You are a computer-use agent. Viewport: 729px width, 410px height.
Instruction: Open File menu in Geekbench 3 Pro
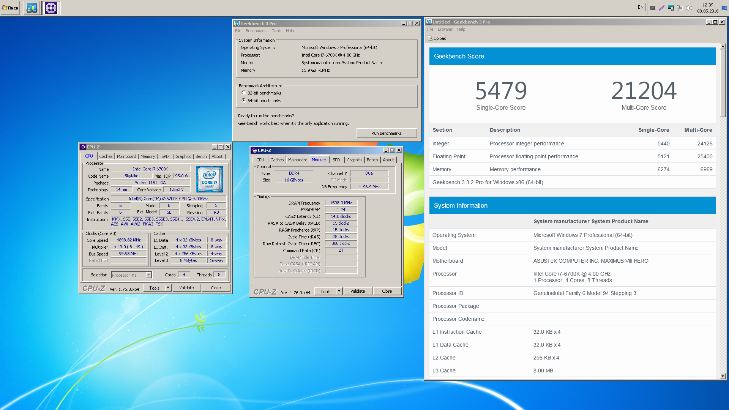[x=238, y=31]
